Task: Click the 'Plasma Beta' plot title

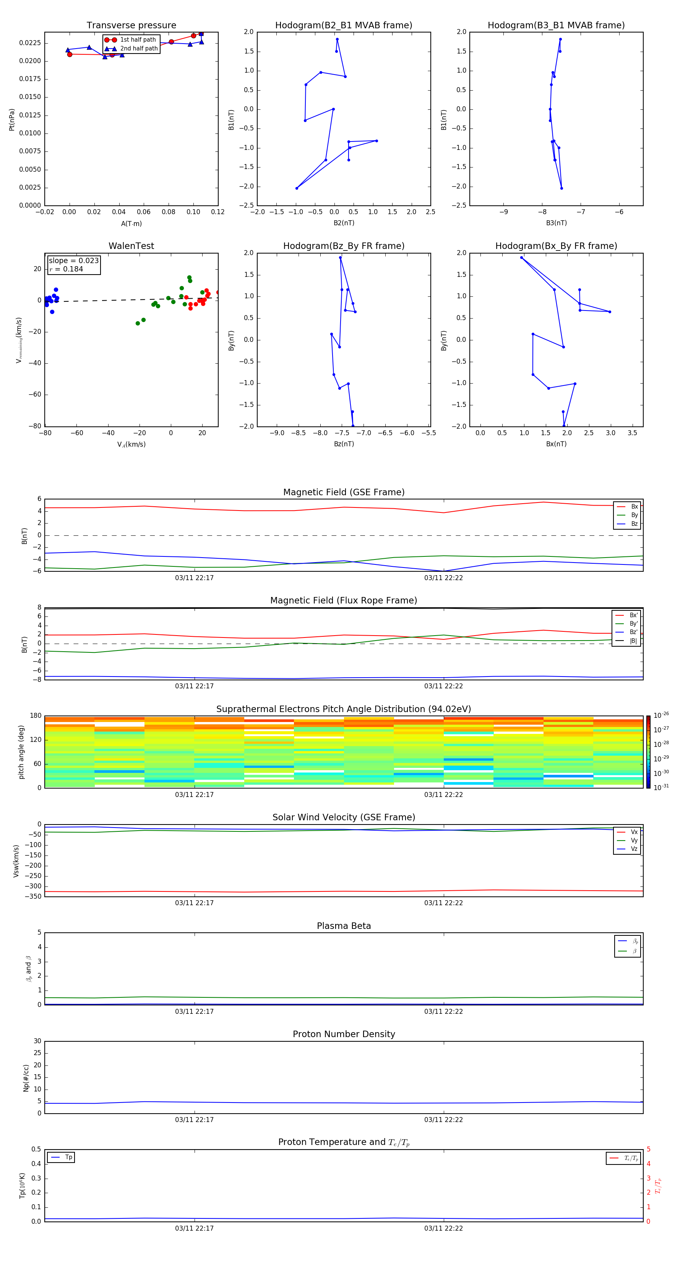Action: [x=344, y=926]
